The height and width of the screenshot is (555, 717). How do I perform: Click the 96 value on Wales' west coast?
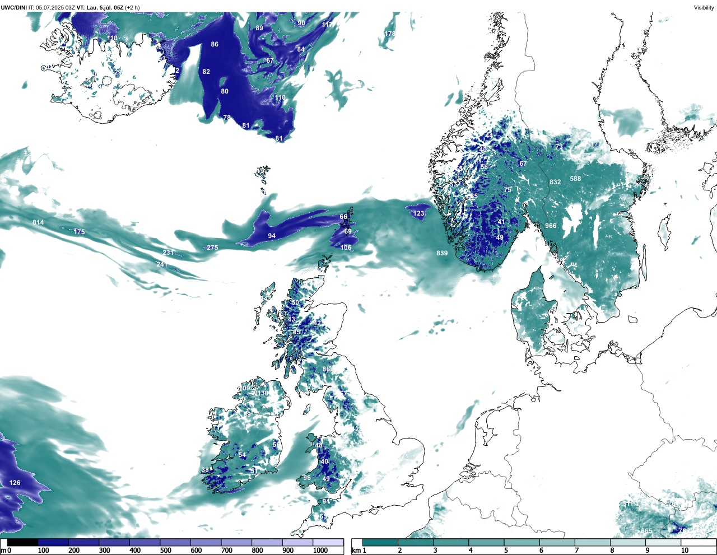click(307, 478)
